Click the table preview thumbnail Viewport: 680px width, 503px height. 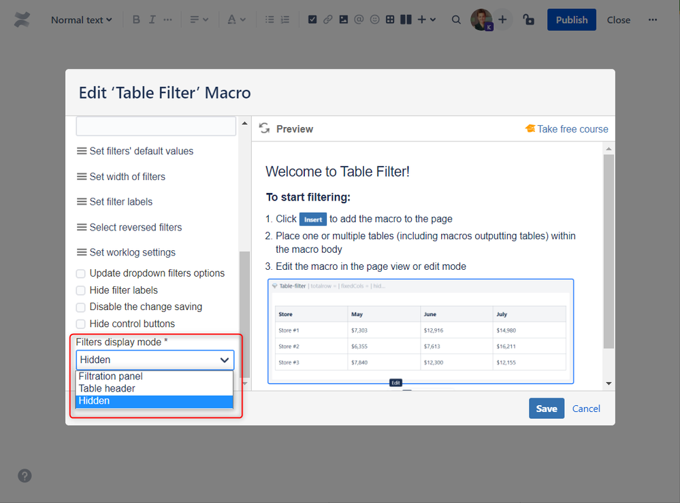tap(421, 332)
